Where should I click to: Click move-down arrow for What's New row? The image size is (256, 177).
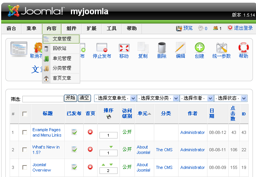[x=111, y=147]
